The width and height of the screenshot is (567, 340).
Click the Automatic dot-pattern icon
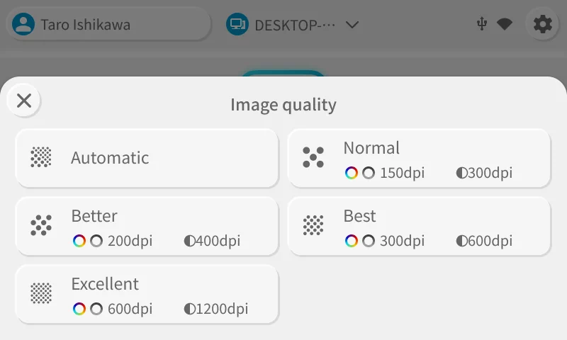tap(41, 157)
